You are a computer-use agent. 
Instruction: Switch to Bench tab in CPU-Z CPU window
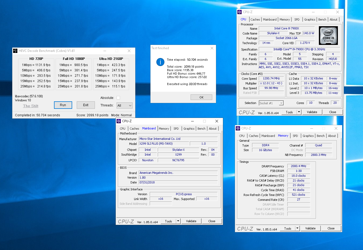click(x=322, y=20)
